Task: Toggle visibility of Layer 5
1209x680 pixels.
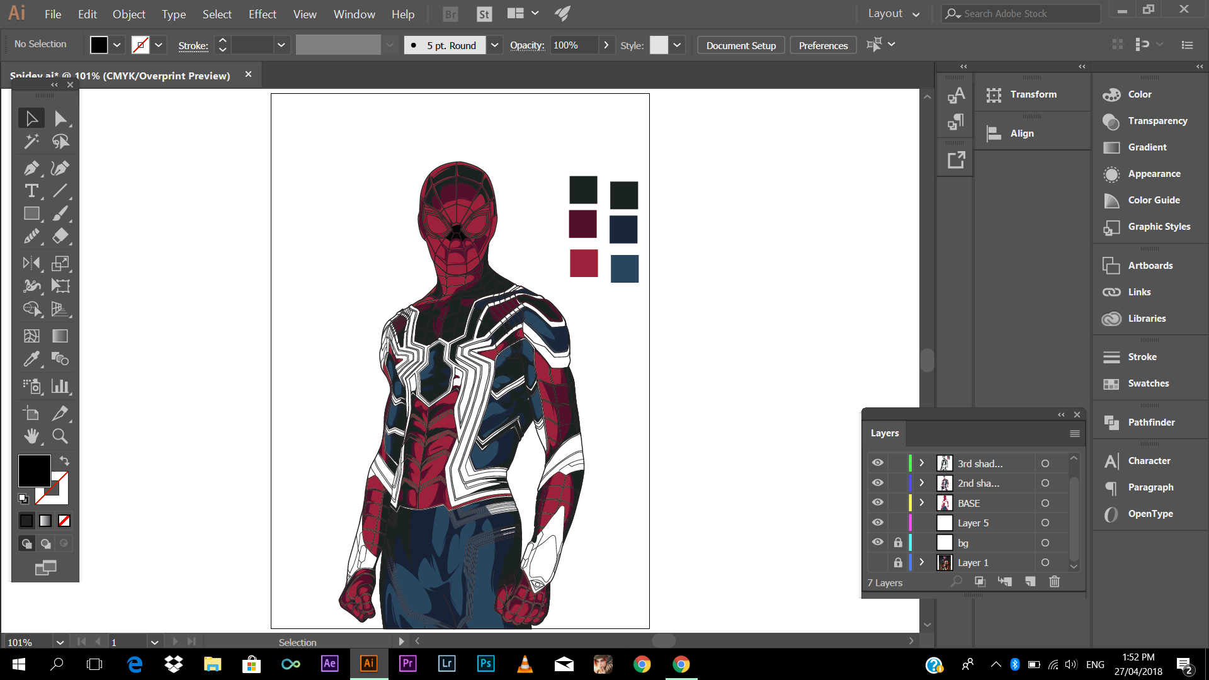Action: click(x=878, y=523)
